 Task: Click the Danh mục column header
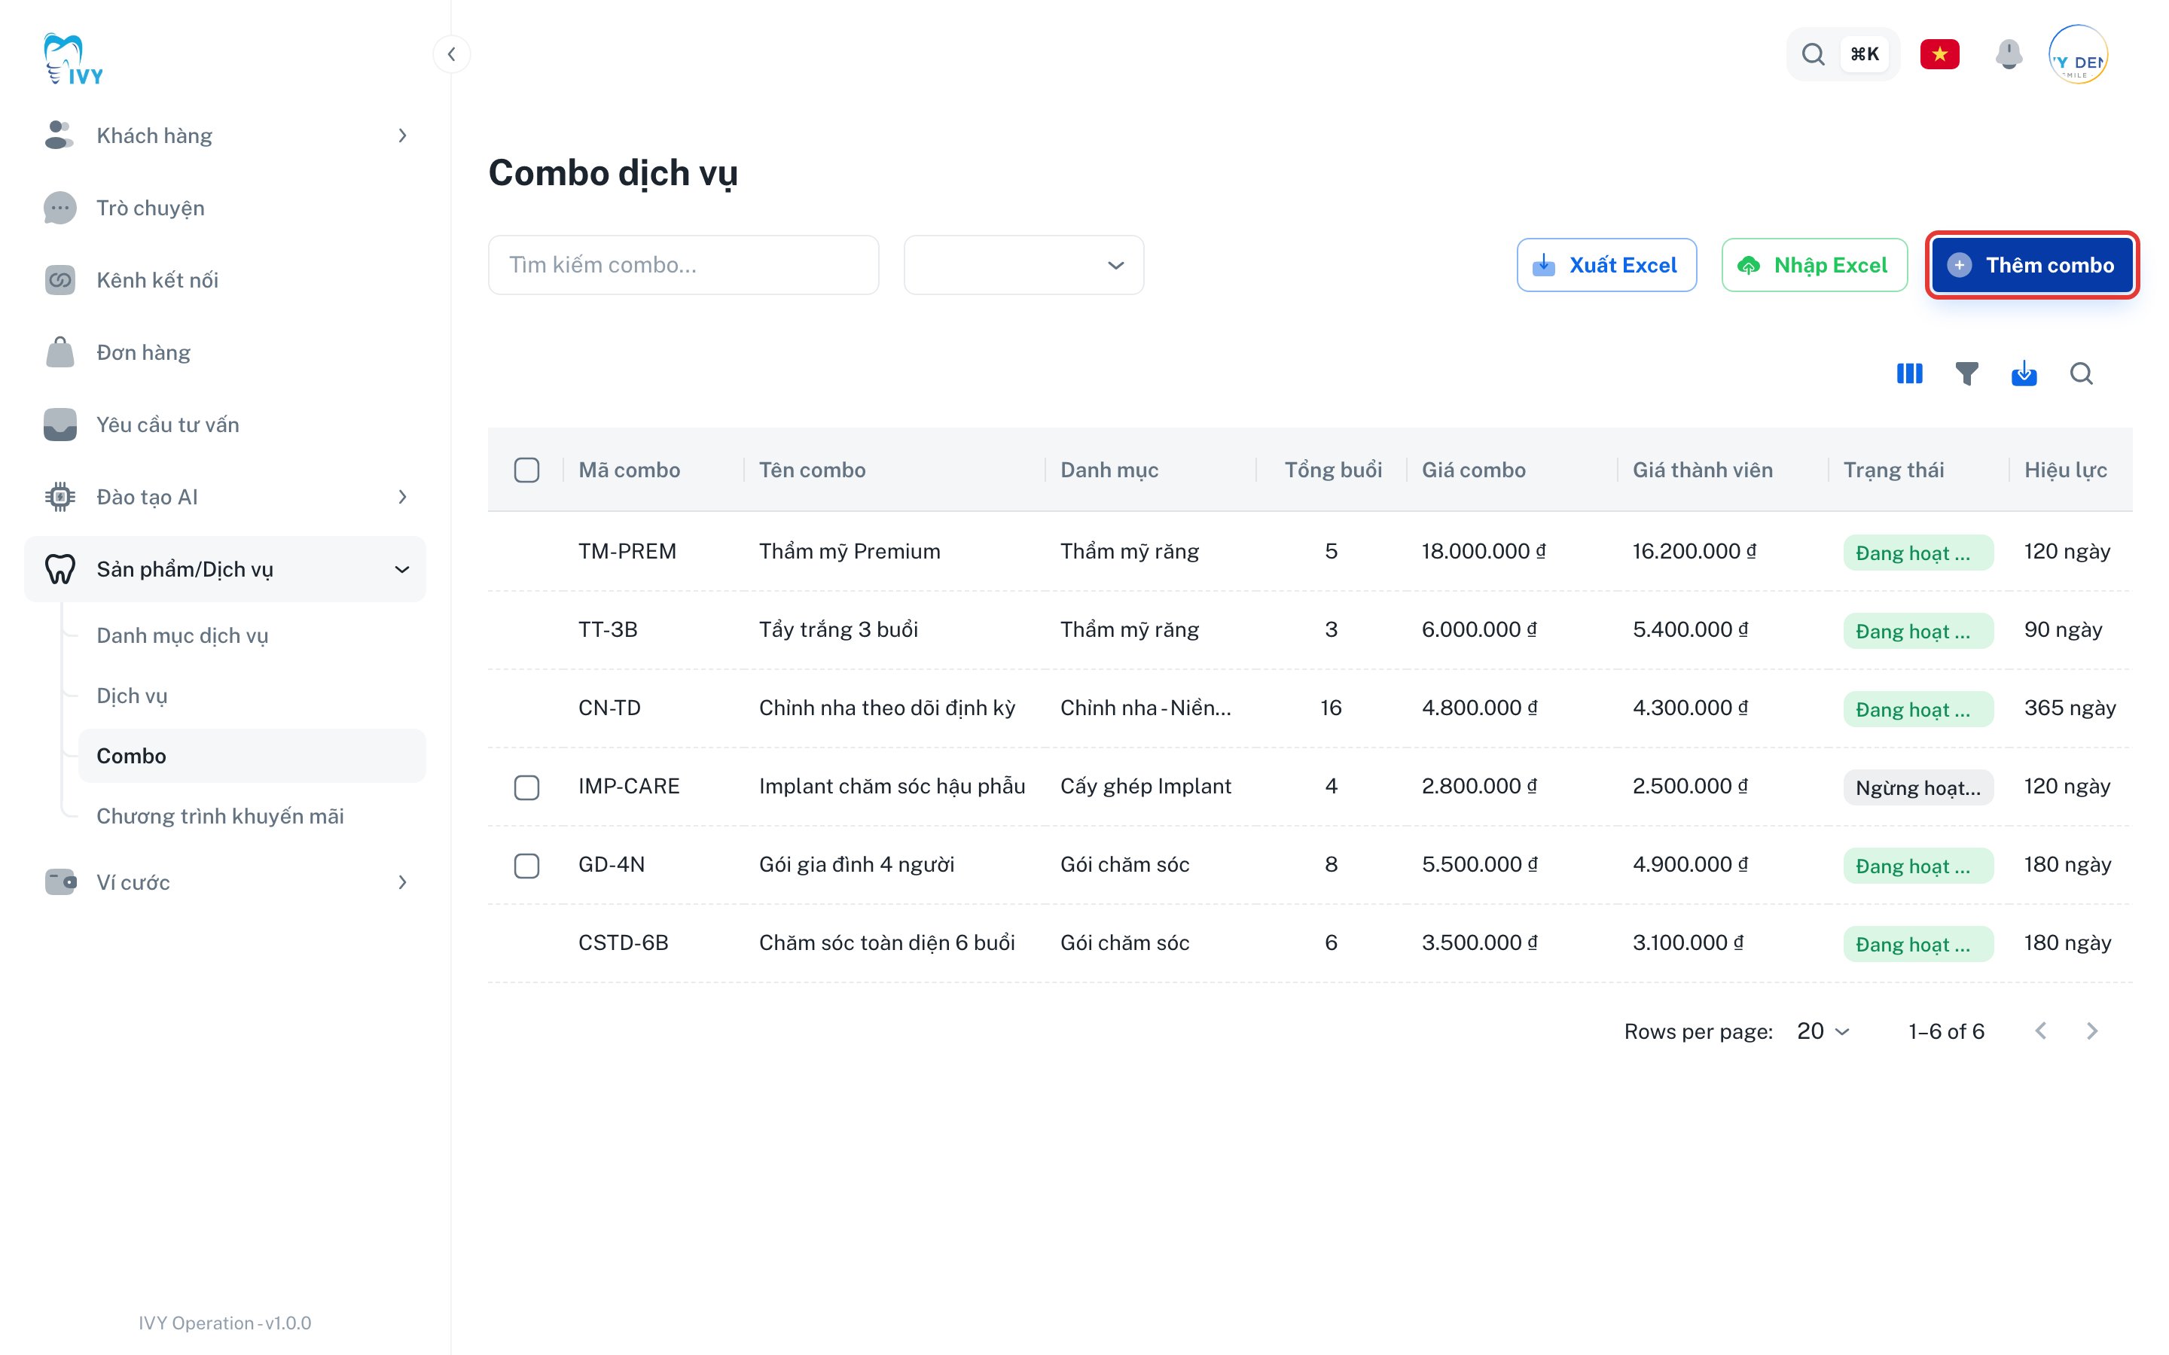(1109, 470)
